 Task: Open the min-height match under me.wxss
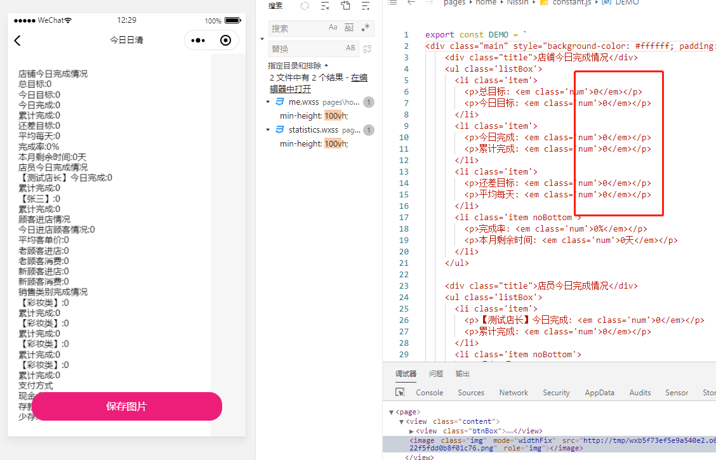coord(314,116)
